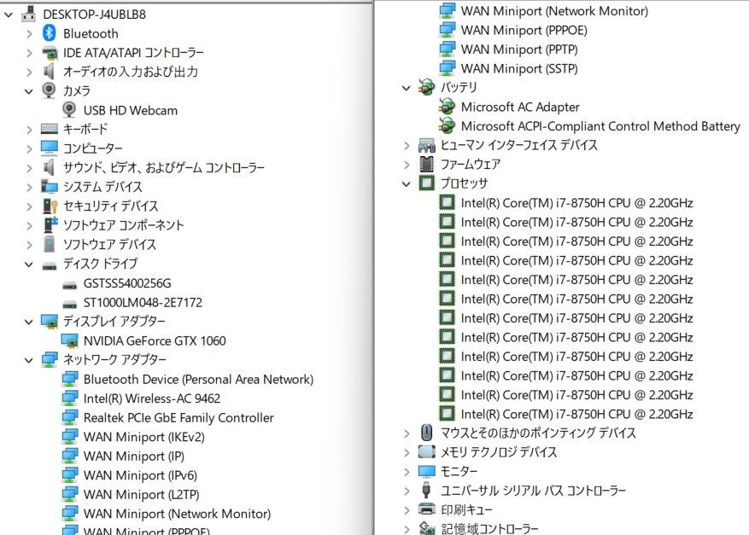Collapse the カメラ category
The image size is (749, 535).
click(x=29, y=91)
